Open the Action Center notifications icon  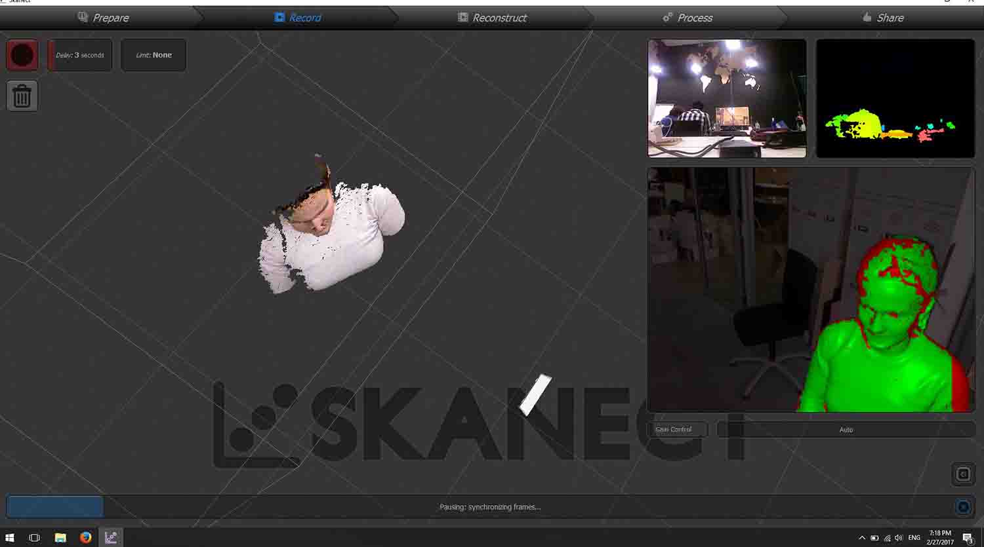(968, 538)
